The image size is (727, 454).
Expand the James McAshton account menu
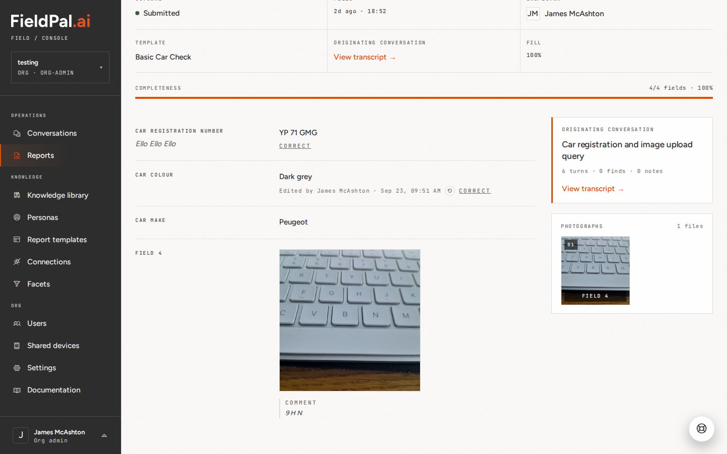(x=61, y=435)
